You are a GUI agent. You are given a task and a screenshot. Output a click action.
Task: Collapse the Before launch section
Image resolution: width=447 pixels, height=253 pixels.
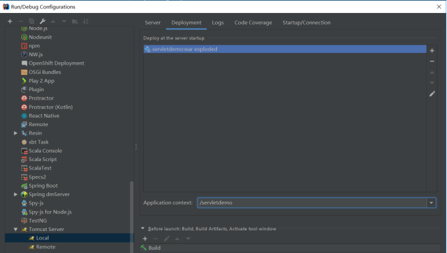coord(143,228)
